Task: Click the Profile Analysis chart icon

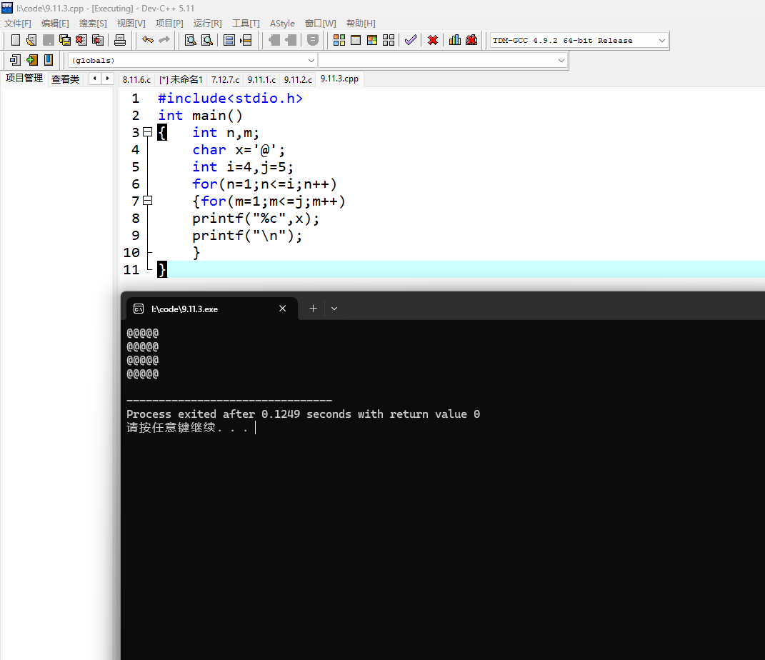Action: (x=455, y=40)
